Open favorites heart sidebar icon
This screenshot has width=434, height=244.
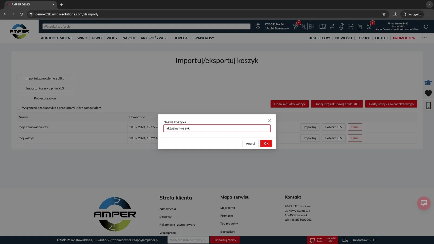pyautogui.click(x=428, y=93)
